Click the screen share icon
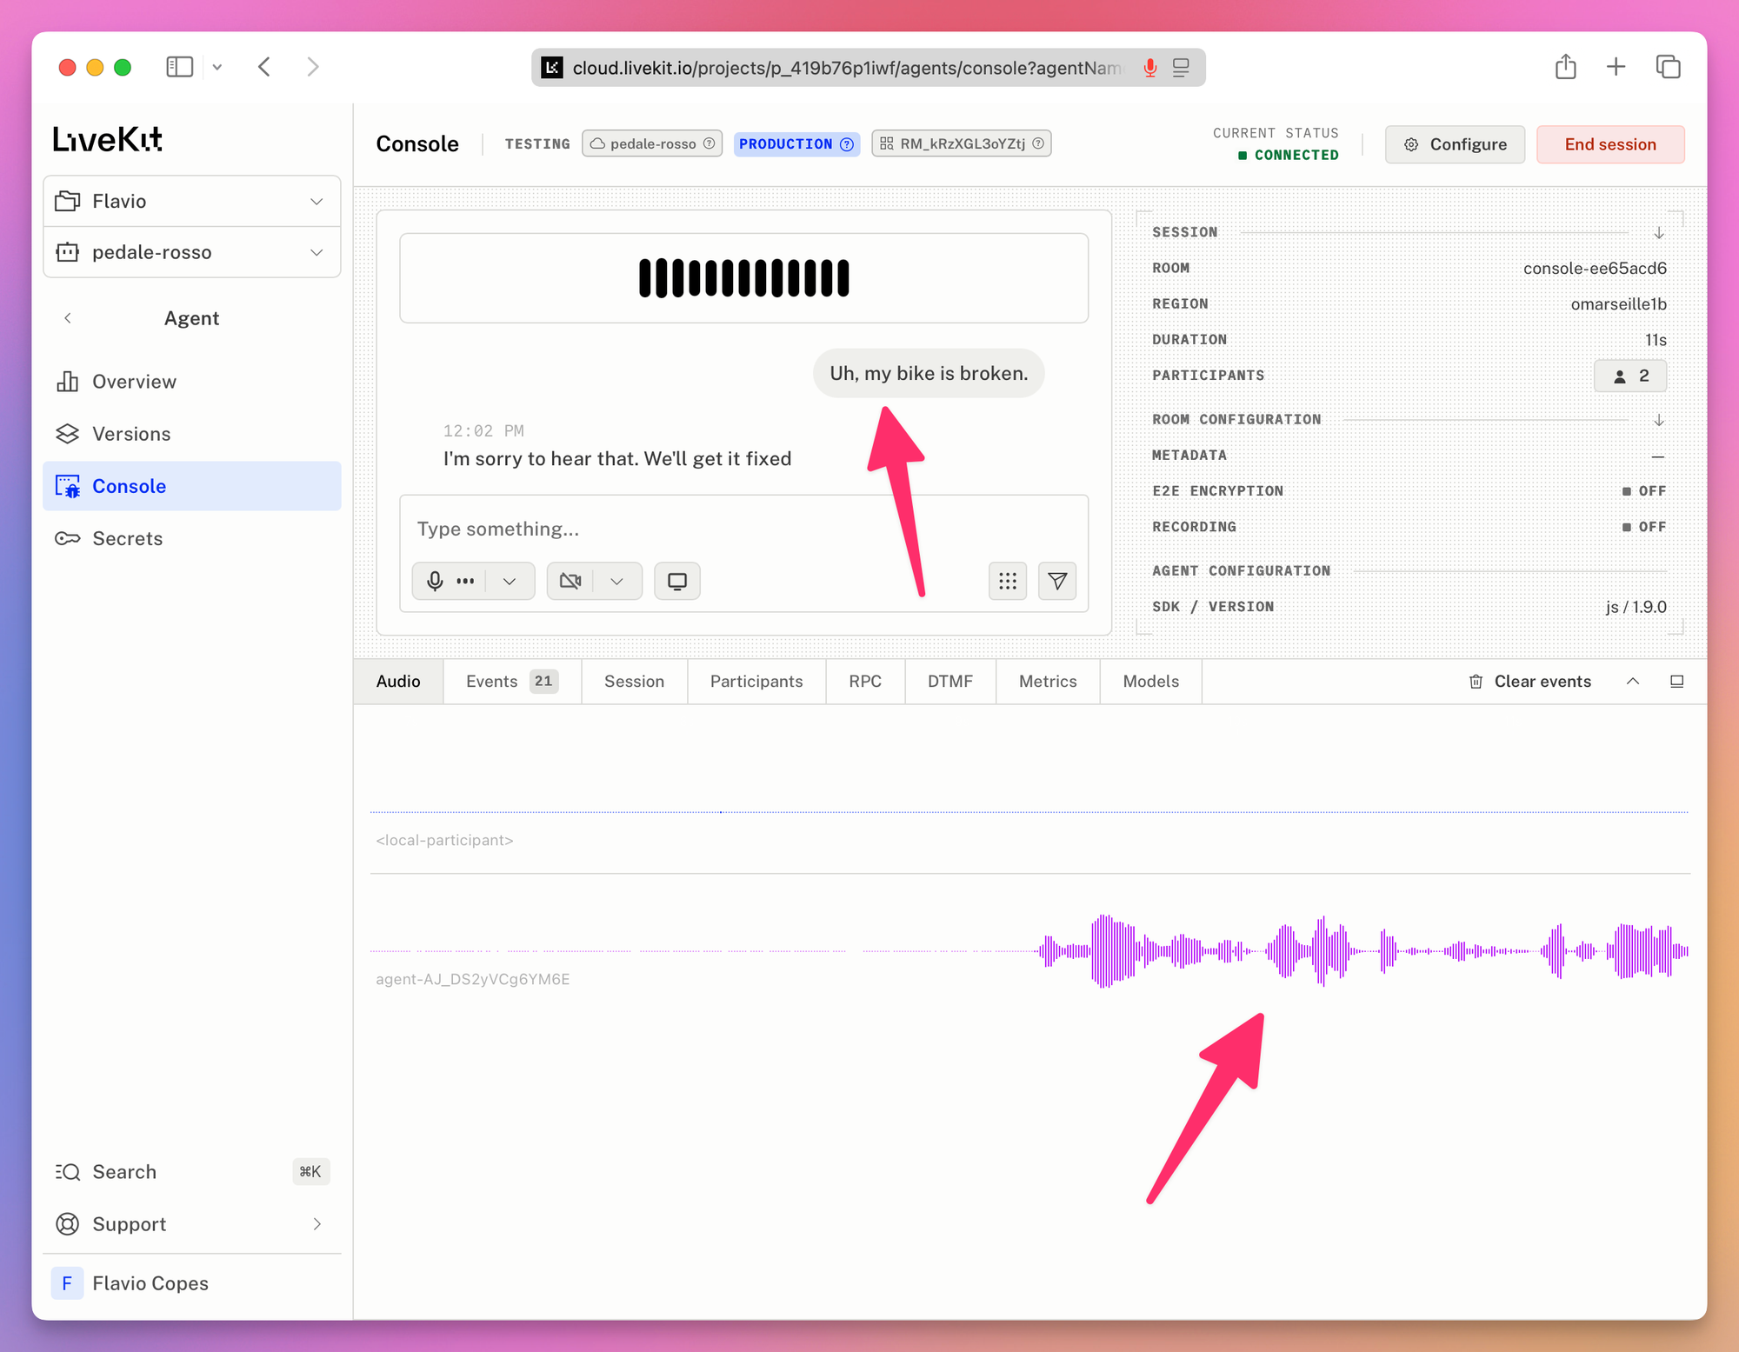 pyautogui.click(x=677, y=581)
